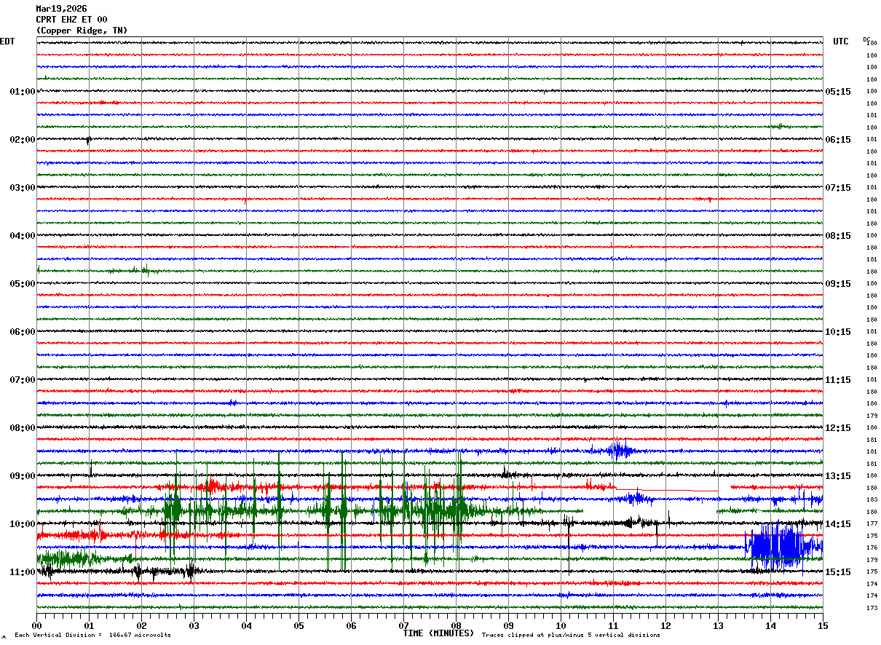Click the 11:15 UTC time label

pos(838,380)
